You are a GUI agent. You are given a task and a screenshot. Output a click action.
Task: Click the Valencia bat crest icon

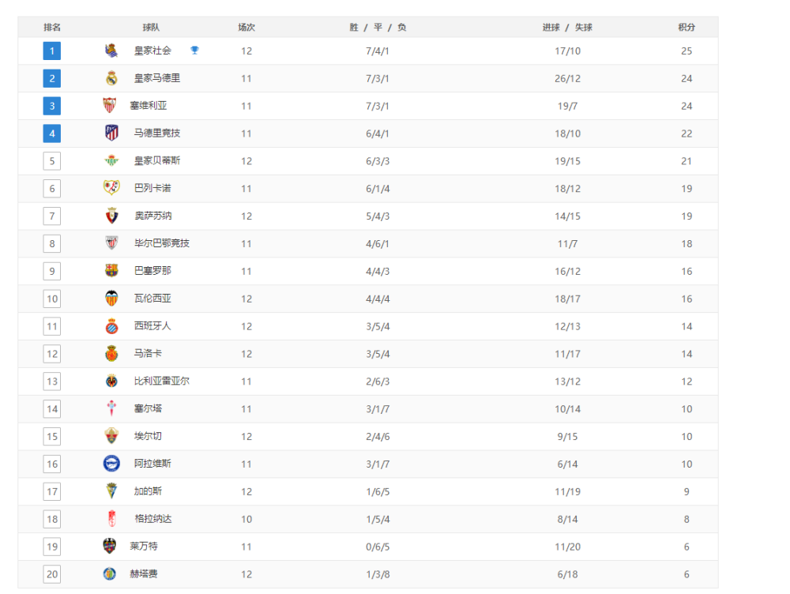(111, 299)
